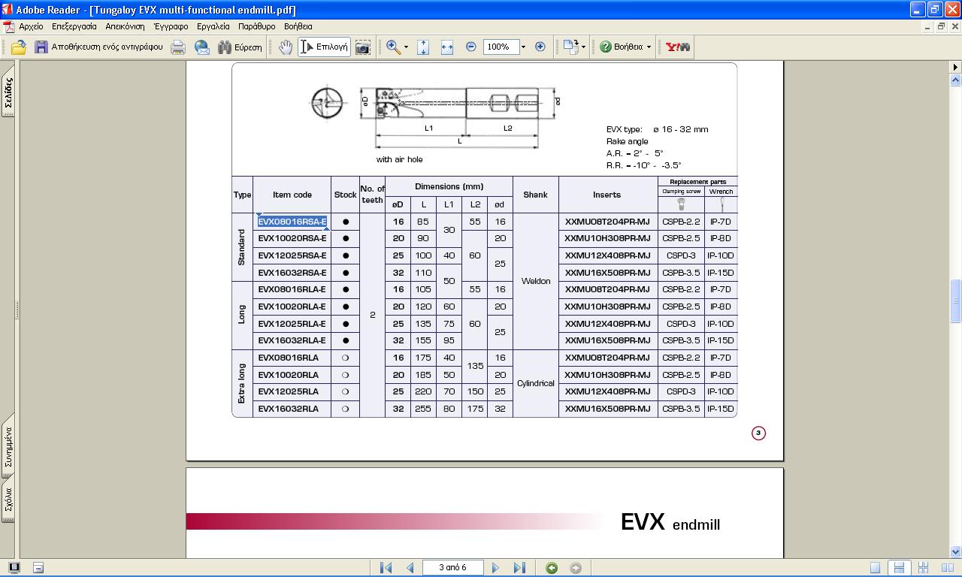This screenshot has height=577, width=962.
Task: Open the Αρχείο menu
Action: click(x=32, y=26)
